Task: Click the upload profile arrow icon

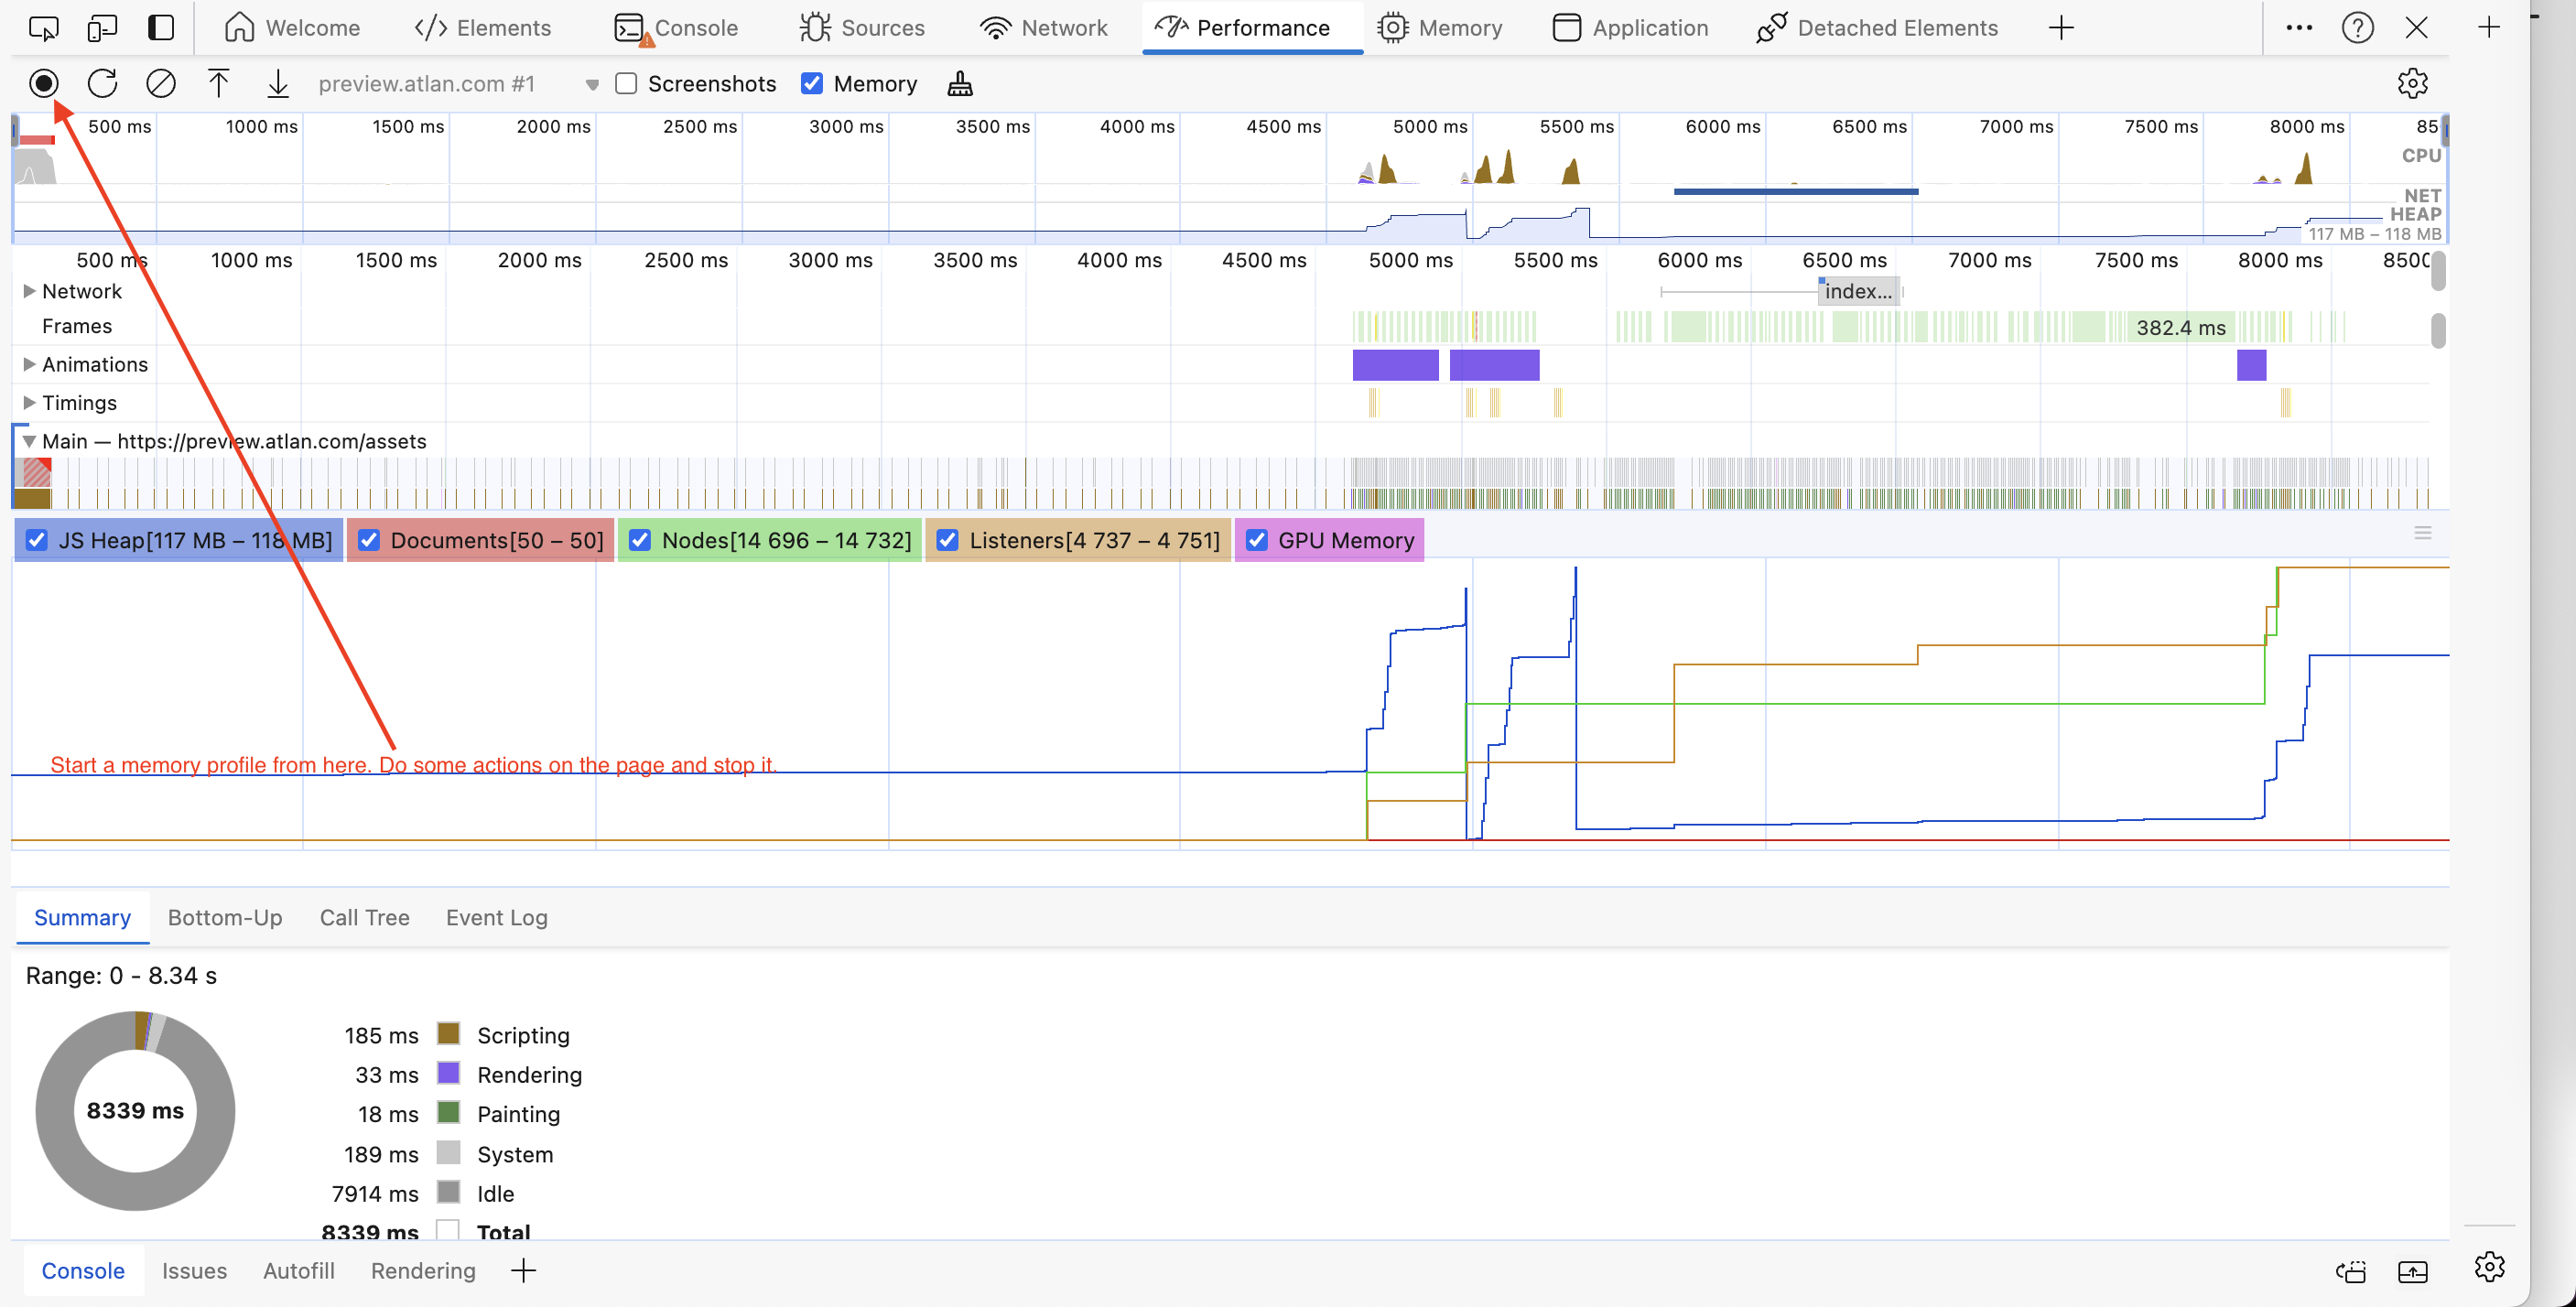Action: pyautogui.click(x=218, y=83)
